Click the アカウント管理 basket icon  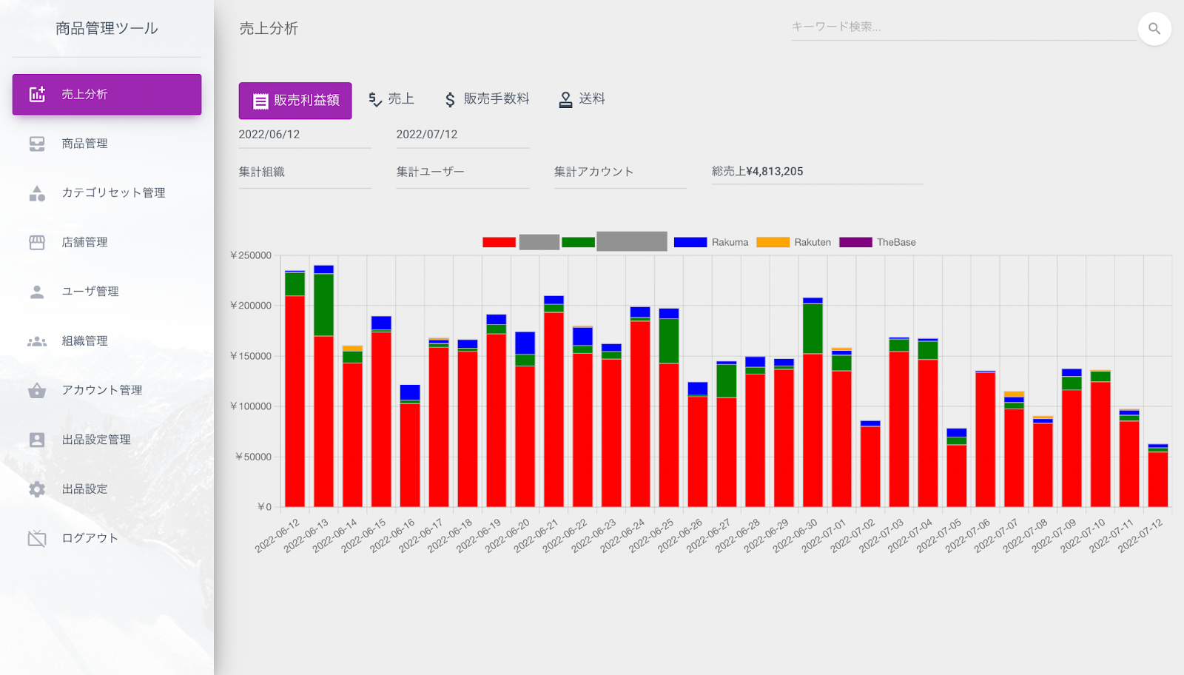(37, 390)
